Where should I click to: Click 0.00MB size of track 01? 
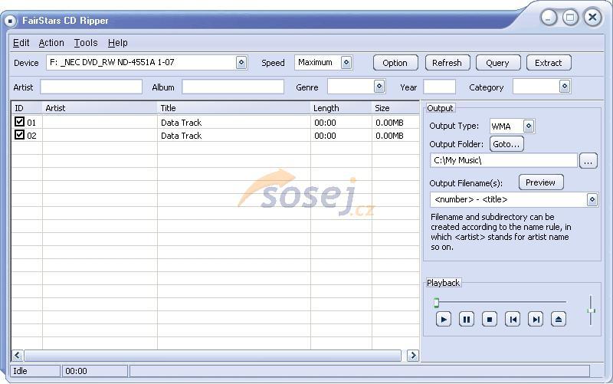click(x=389, y=123)
